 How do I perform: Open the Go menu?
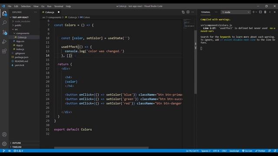click(43, 6)
